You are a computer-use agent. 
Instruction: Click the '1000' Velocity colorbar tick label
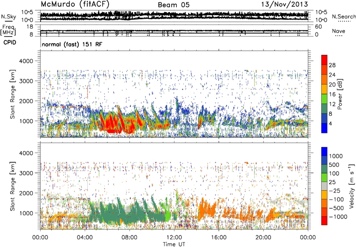336,156
